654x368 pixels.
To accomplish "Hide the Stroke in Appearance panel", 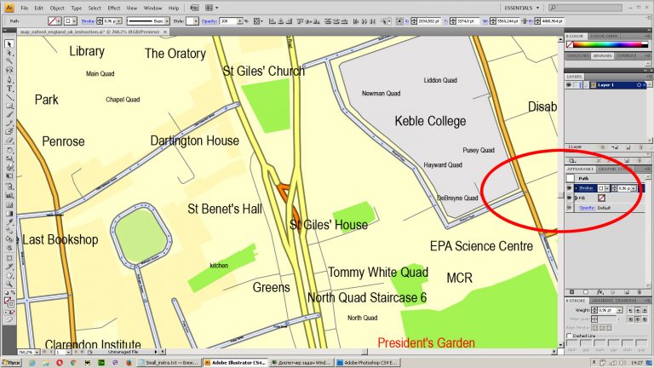I will click(x=570, y=187).
